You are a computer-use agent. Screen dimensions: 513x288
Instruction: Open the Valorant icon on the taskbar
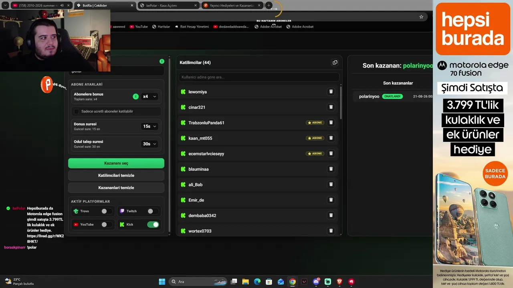tap(304, 282)
